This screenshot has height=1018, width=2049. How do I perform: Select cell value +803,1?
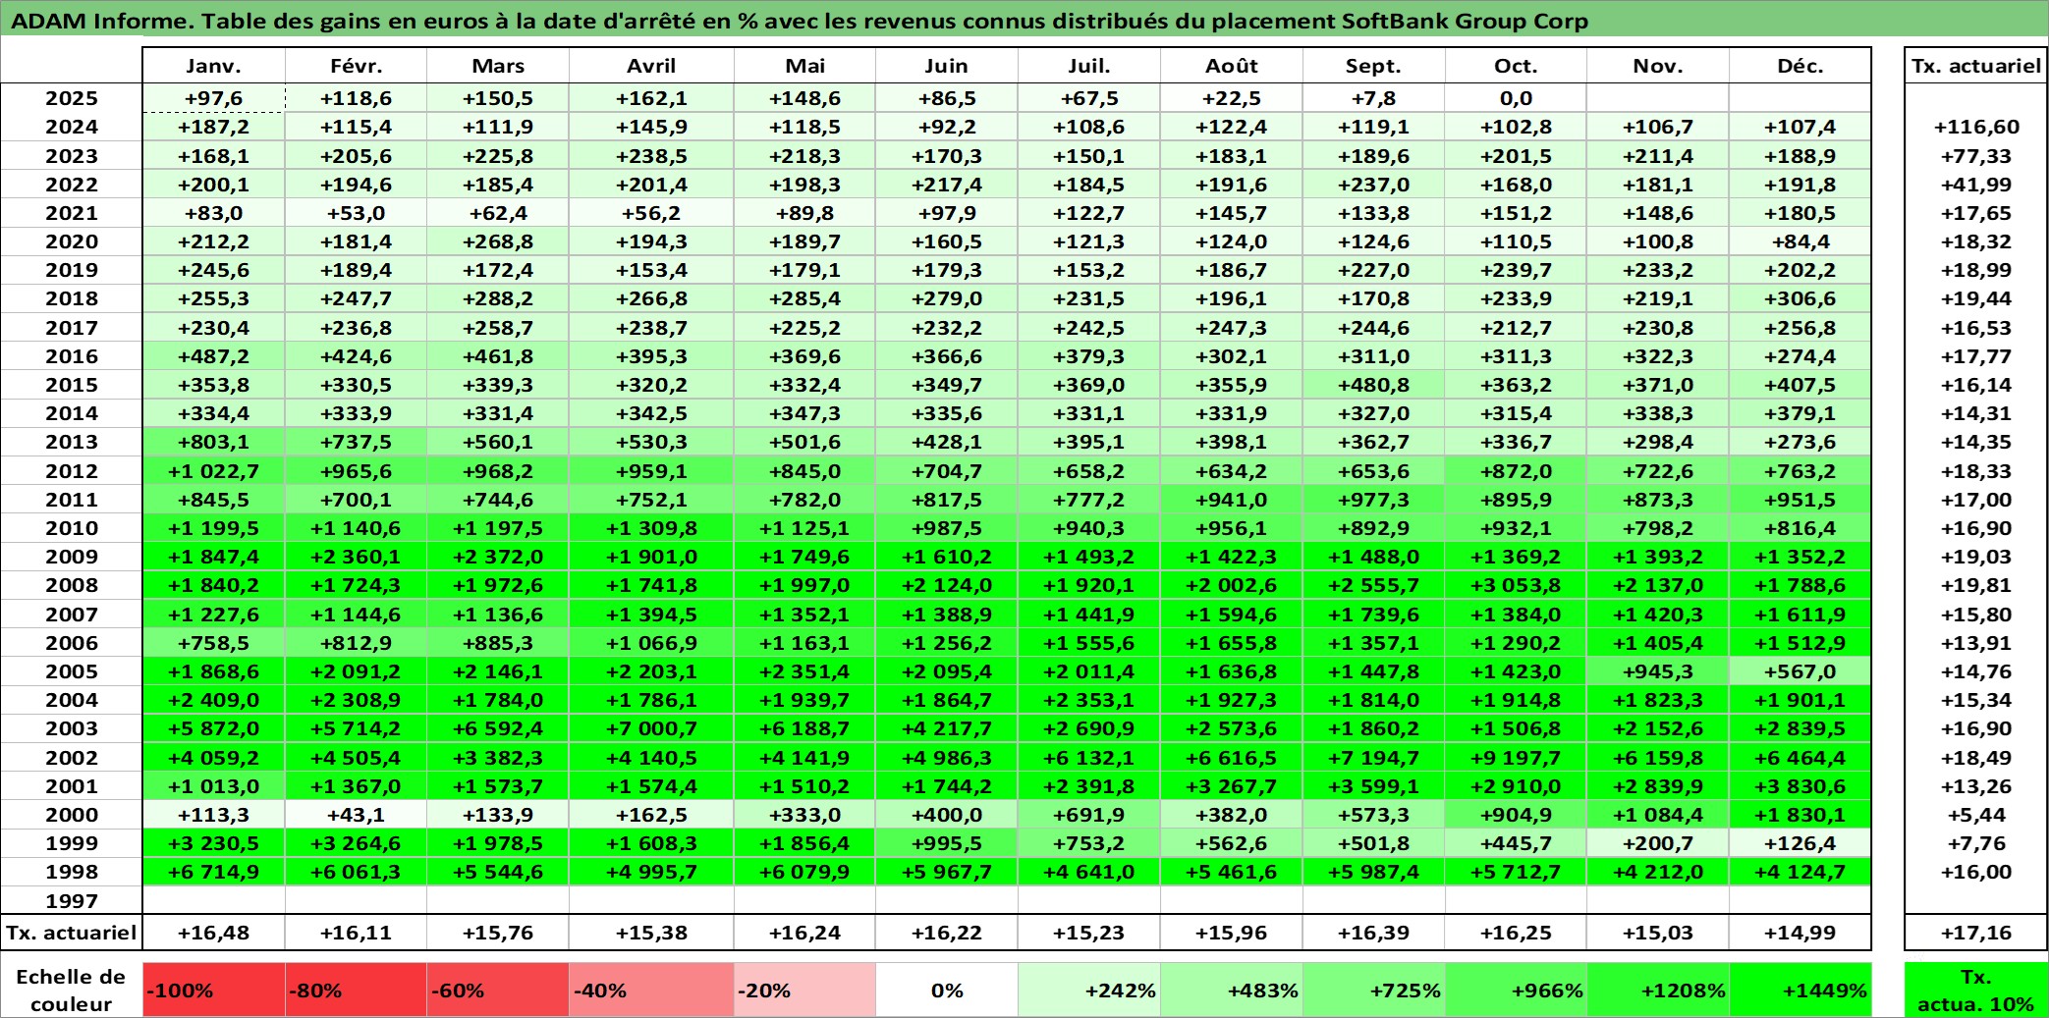[213, 442]
